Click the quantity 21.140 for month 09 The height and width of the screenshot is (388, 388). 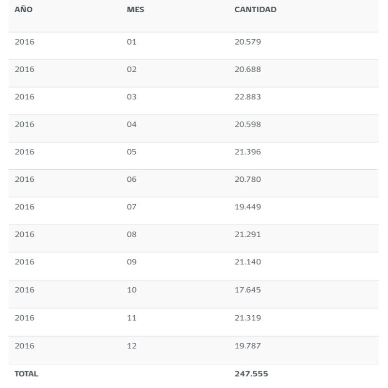pyautogui.click(x=248, y=261)
